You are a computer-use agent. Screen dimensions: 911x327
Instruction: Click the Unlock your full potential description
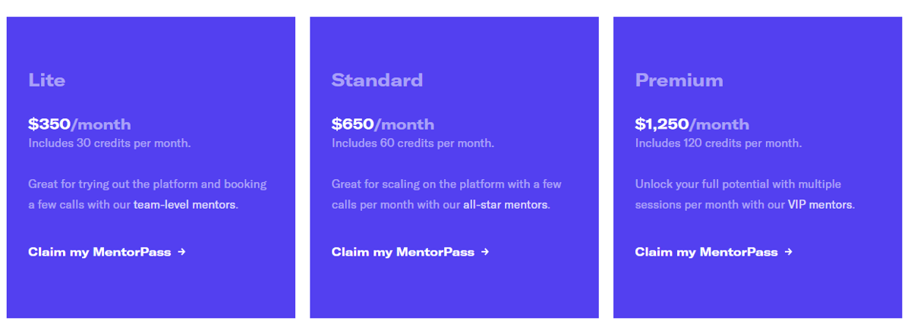coord(745,194)
